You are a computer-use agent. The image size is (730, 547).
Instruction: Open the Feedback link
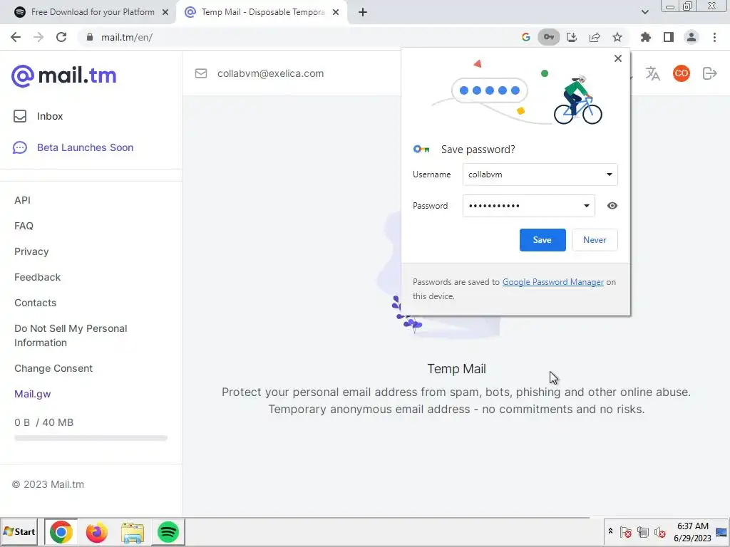37,277
